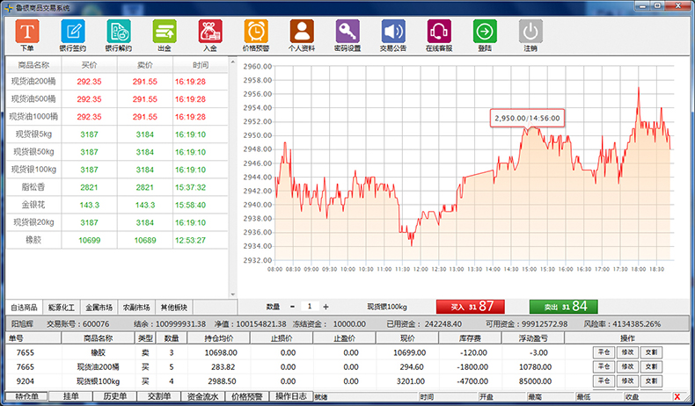
Task: Open 交易公告 announcement speaker icon
Action: pyautogui.click(x=393, y=32)
